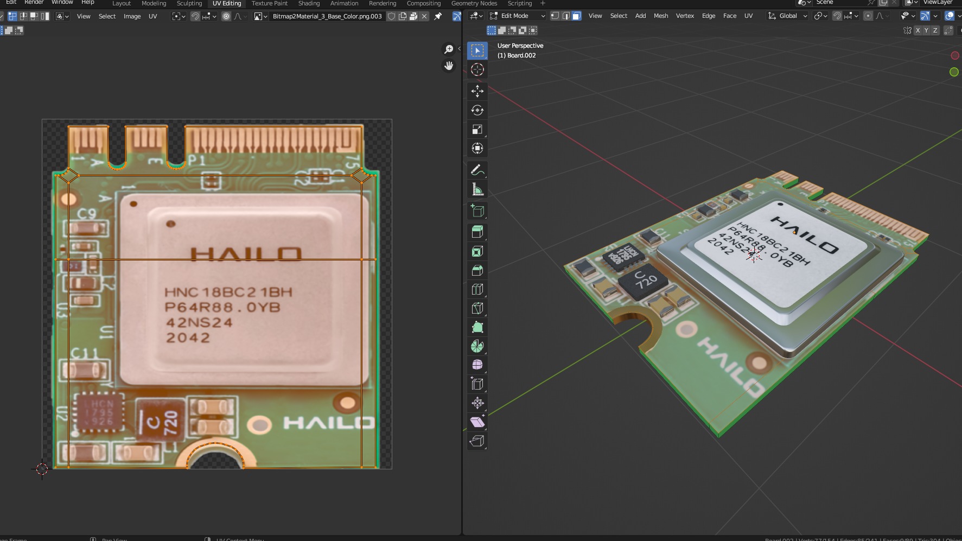962x541 pixels.
Task: Select the Knife tool
Action: point(477,308)
